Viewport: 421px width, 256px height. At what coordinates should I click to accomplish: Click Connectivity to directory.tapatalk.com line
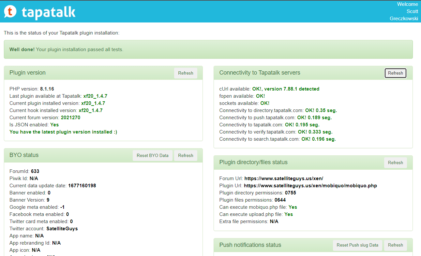tap(278, 110)
